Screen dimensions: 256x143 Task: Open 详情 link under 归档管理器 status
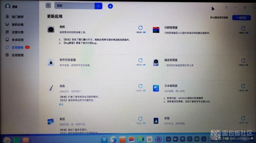[x=247, y=33]
